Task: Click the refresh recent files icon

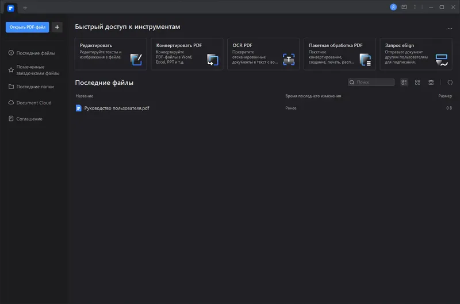Action: [450, 82]
